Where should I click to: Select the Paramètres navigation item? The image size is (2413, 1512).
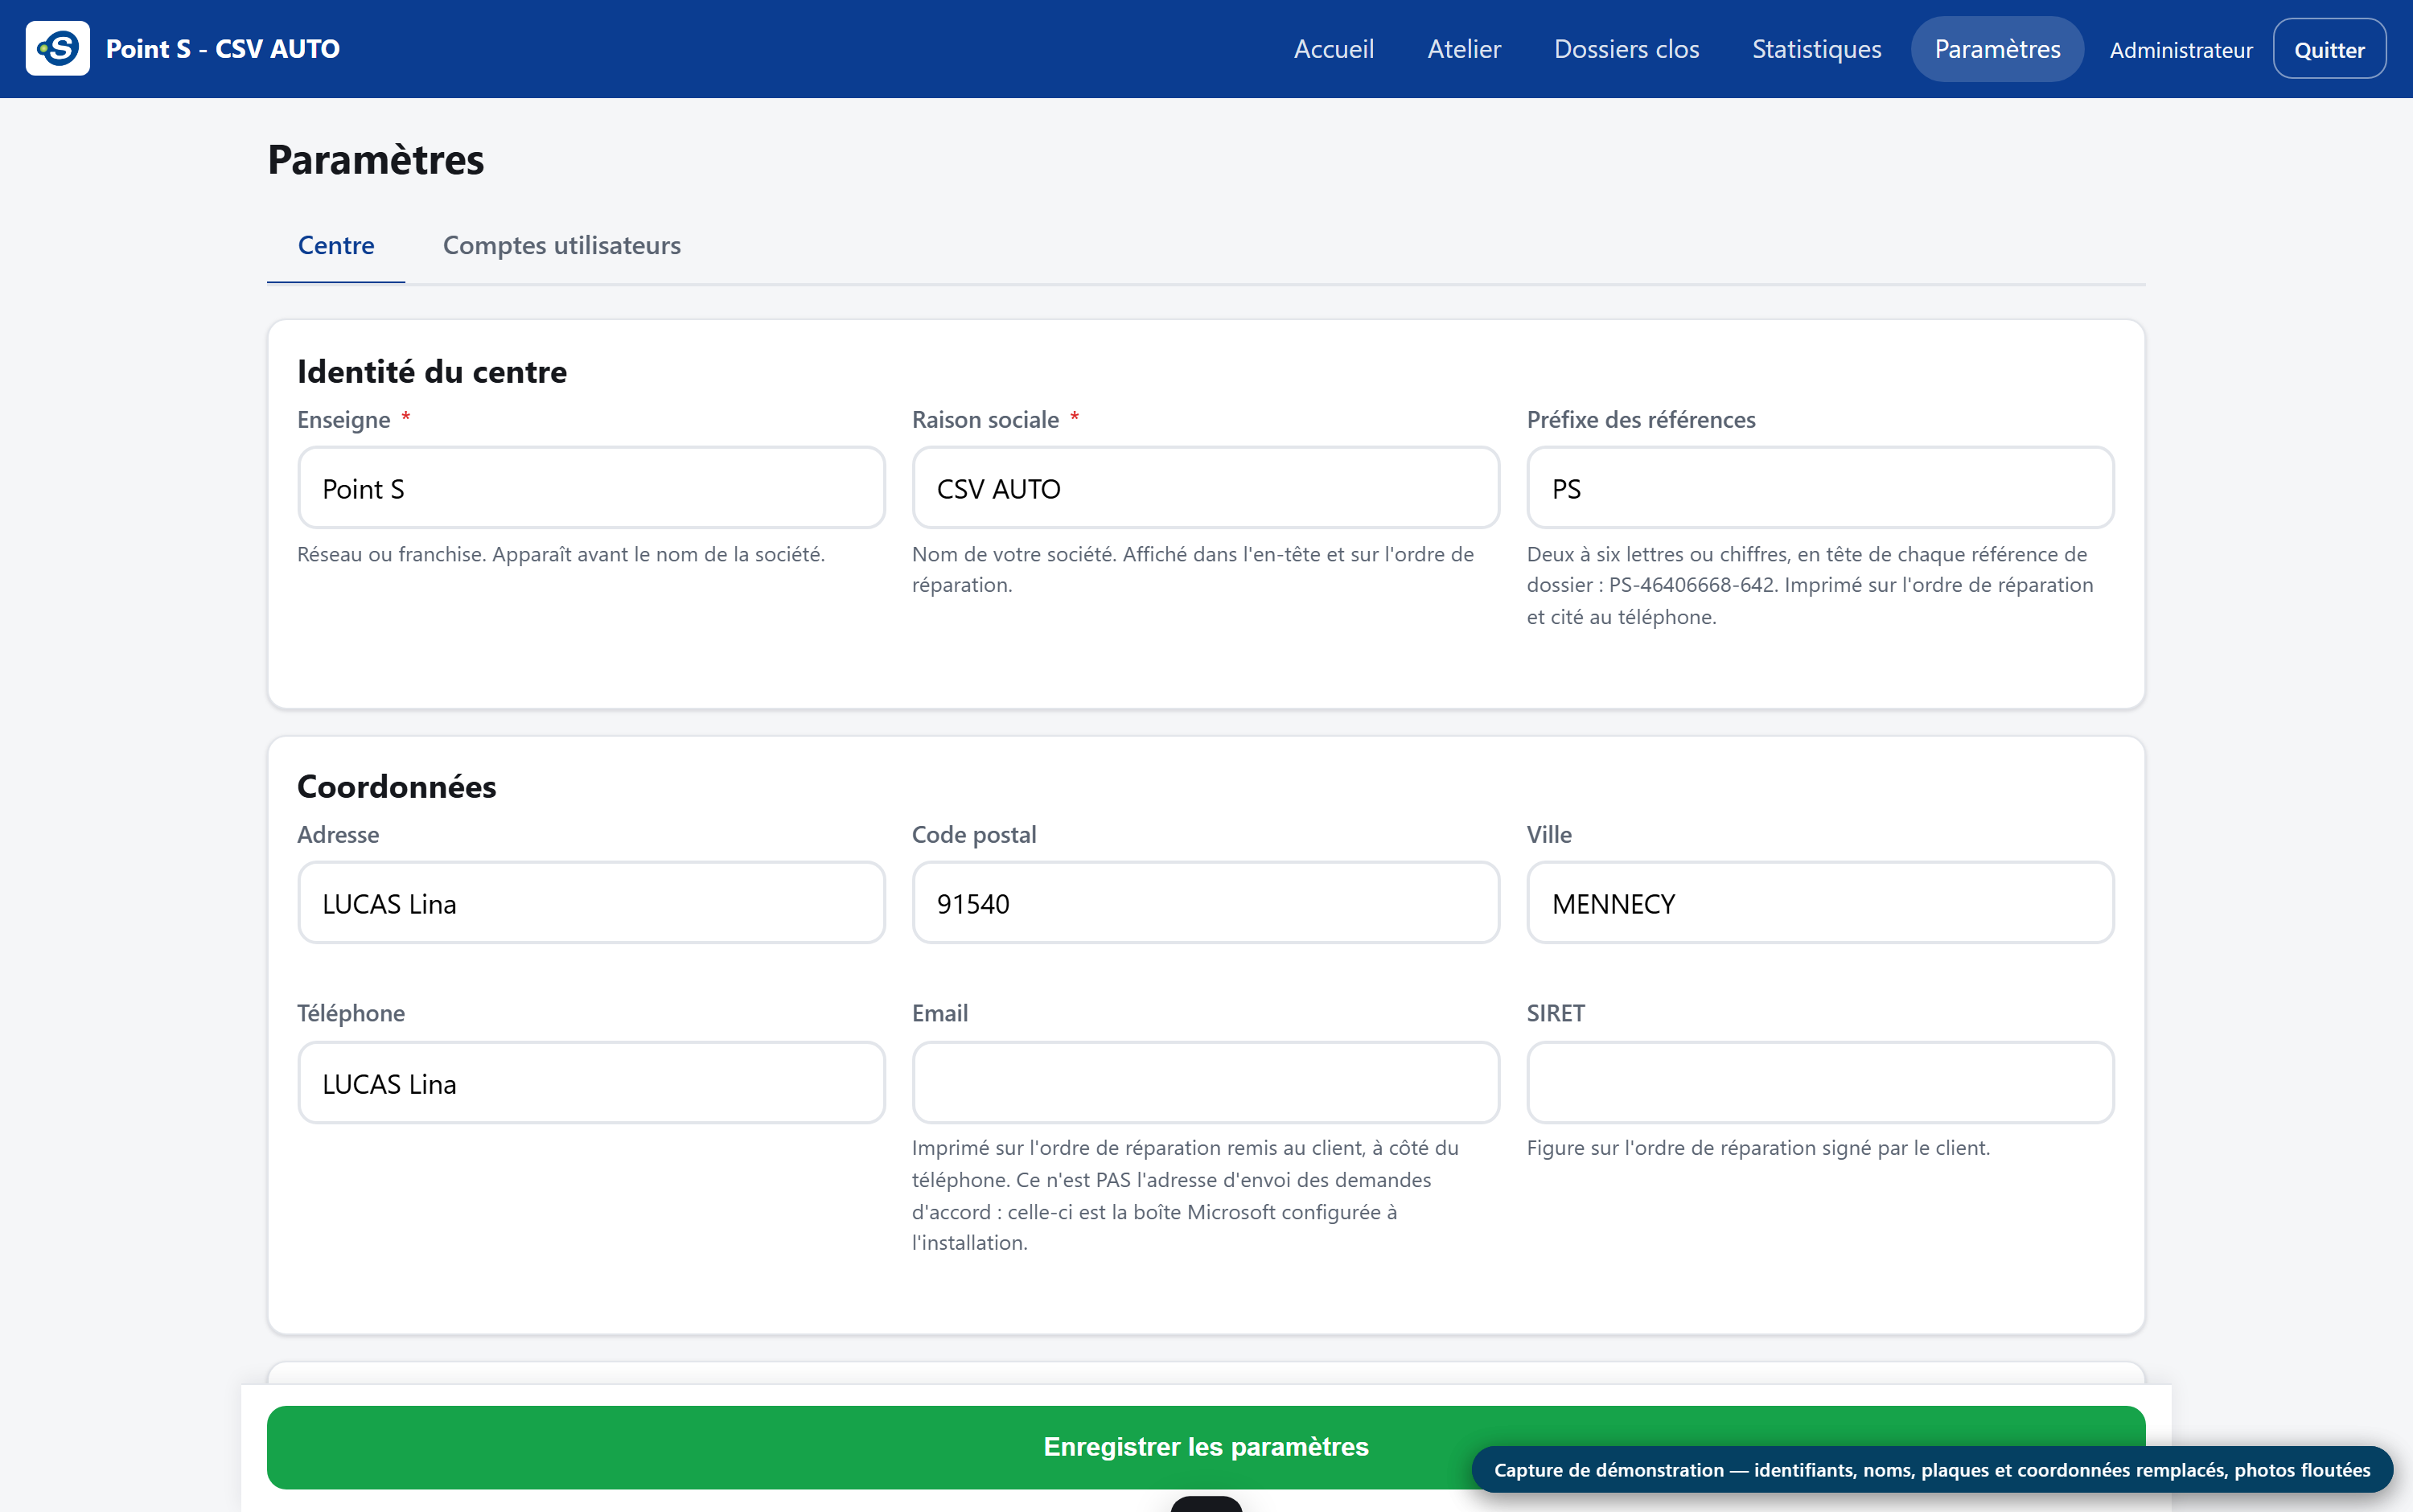click(x=1997, y=49)
